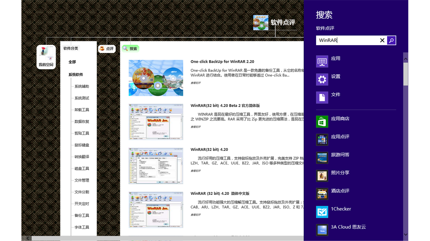The height and width of the screenshot is (241, 430).
Task: Select 磁盘工具 subcategory
Action: (x=82, y=169)
